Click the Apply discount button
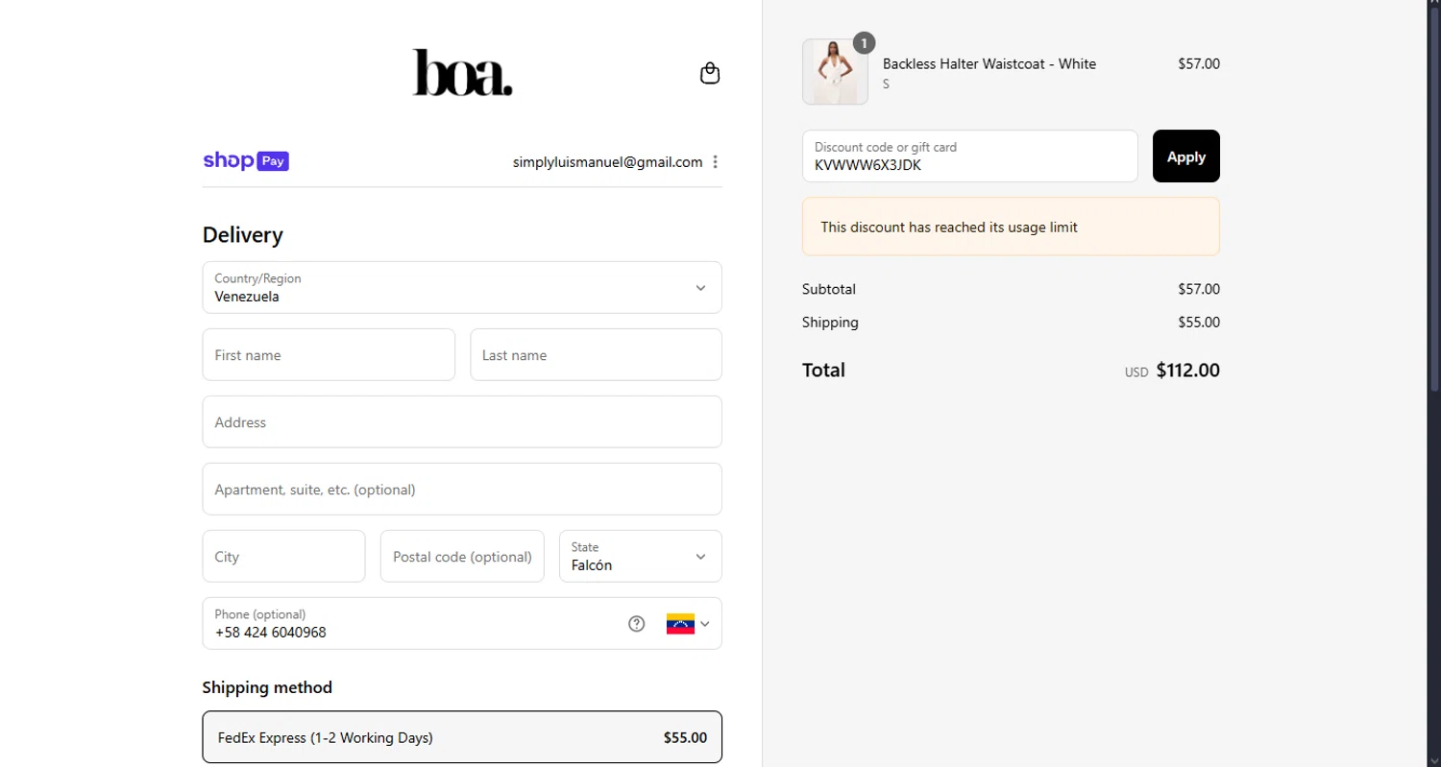 click(x=1186, y=156)
